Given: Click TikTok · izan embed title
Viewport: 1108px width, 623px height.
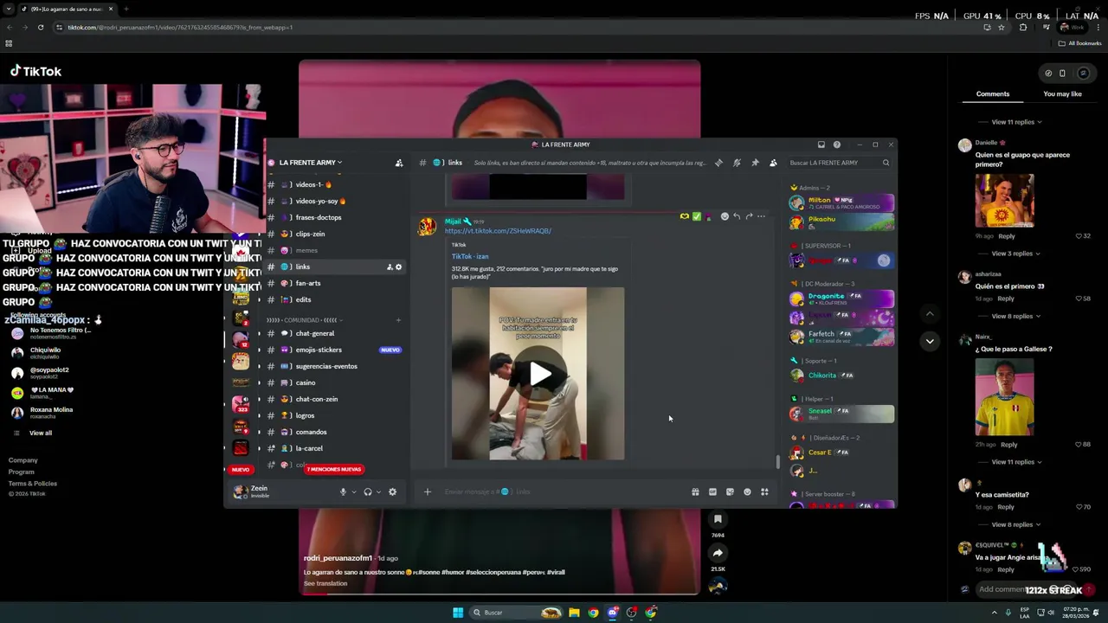Looking at the screenshot, I should click(x=470, y=256).
